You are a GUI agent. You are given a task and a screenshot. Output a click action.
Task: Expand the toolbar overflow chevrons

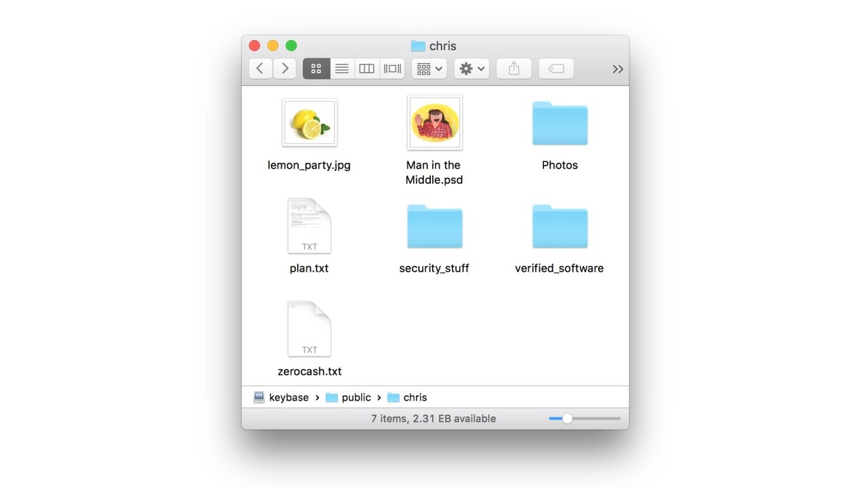click(x=618, y=69)
